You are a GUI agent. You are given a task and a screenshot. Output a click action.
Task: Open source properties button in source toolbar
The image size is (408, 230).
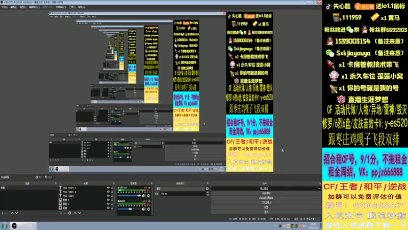[x=39, y=177]
